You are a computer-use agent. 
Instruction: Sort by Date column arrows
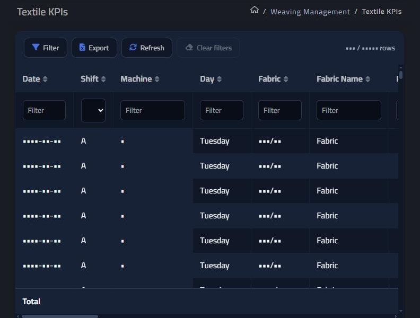coord(45,79)
